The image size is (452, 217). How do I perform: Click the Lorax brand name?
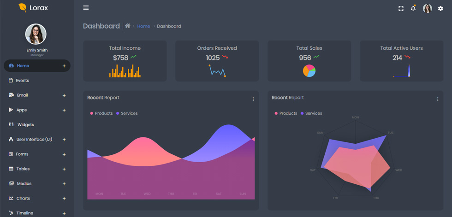tap(39, 8)
